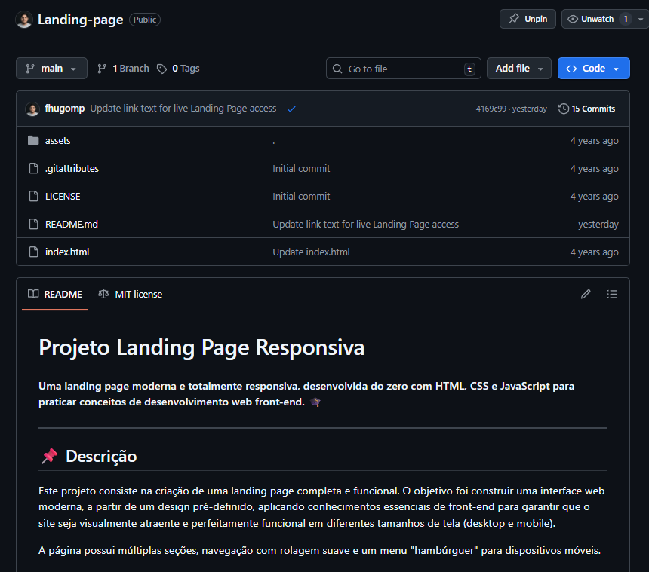Image resolution: width=649 pixels, height=572 pixels.
Task: Expand the Unwatch notification options arrow
Action: (639, 18)
